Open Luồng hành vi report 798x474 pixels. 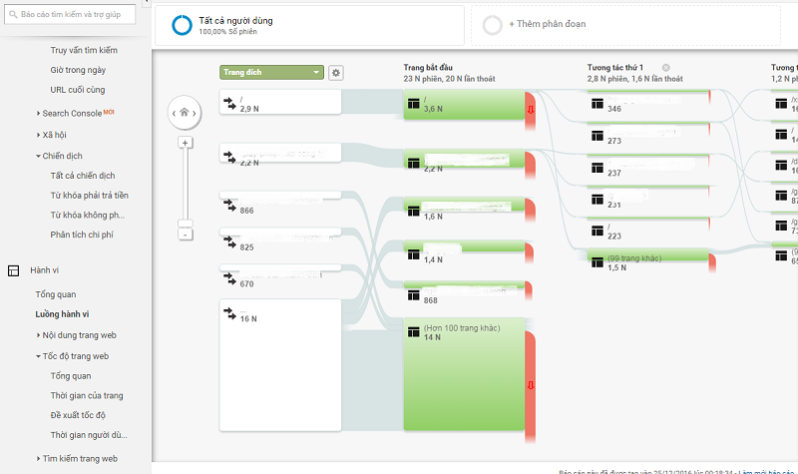coord(62,314)
